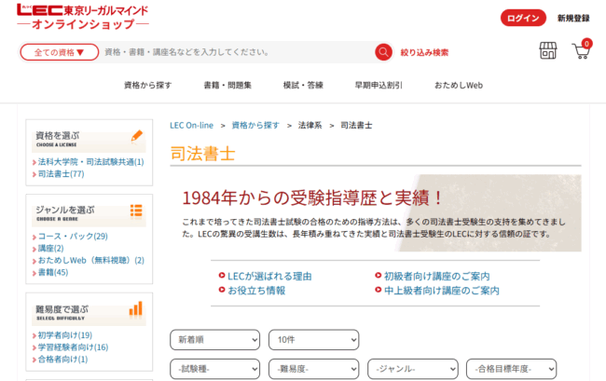Click 新規登録 link
Viewport: 606px width, 381px height.
tap(573, 18)
